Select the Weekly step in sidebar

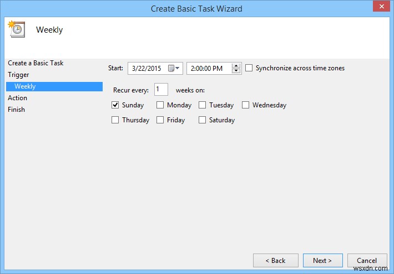(54, 86)
